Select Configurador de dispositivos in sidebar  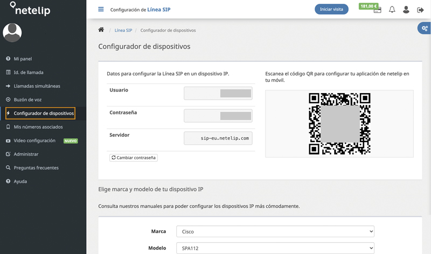tap(44, 113)
